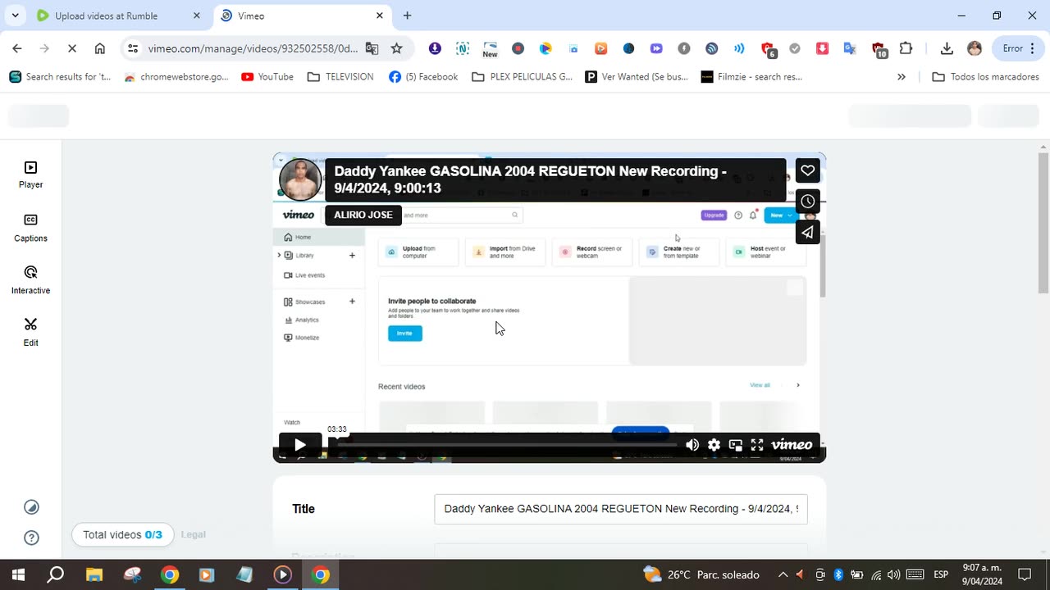This screenshot has height=590, width=1050.
Task: Open the TELEVISION bookmarks folder
Action: point(340,77)
